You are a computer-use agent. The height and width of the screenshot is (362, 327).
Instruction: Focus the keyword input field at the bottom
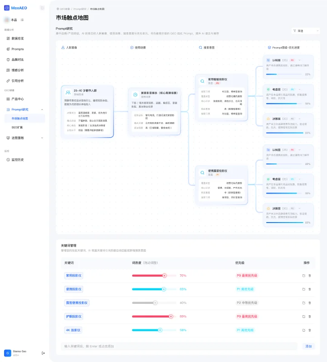coord(179,346)
